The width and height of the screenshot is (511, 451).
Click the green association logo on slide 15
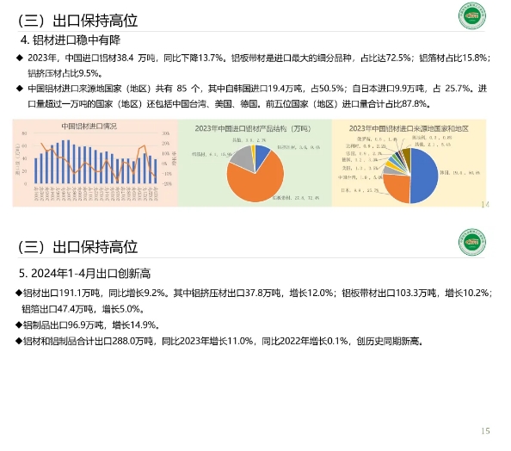tap(472, 242)
